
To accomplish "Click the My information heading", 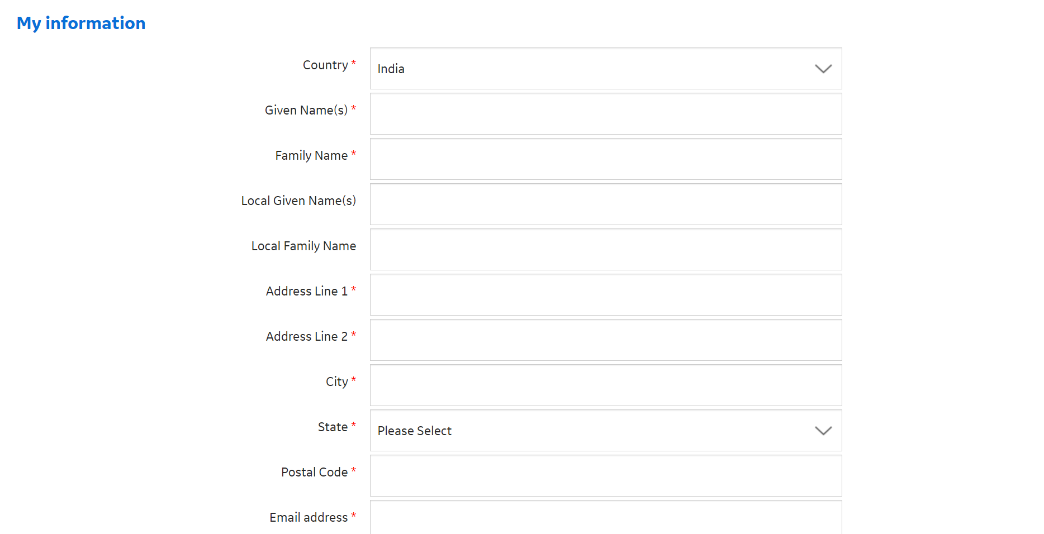I will point(81,23).
